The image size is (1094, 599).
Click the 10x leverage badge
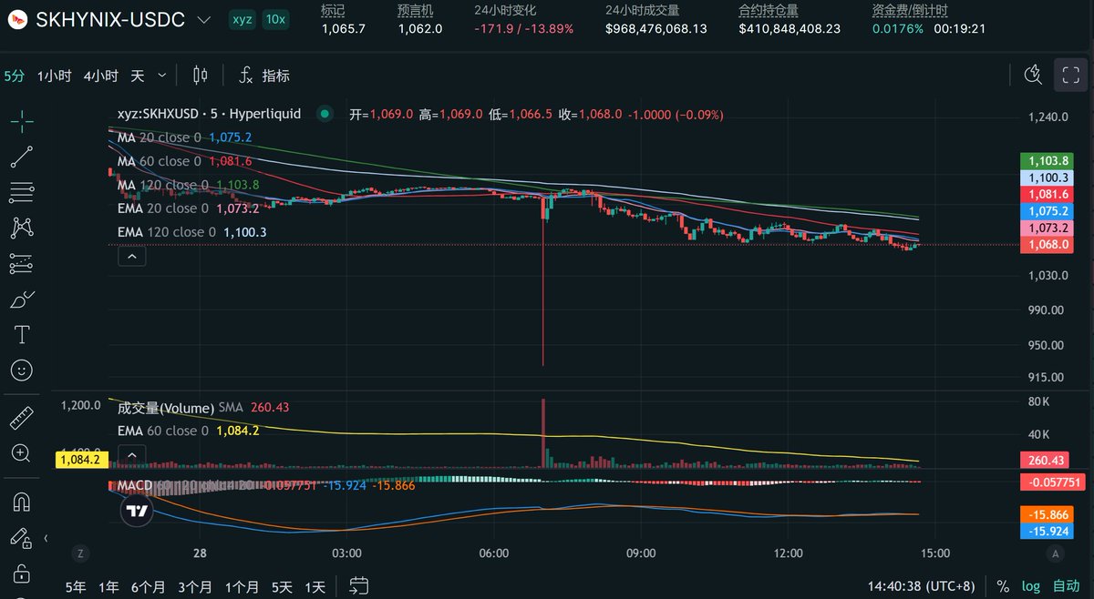[x=273, y=18]
